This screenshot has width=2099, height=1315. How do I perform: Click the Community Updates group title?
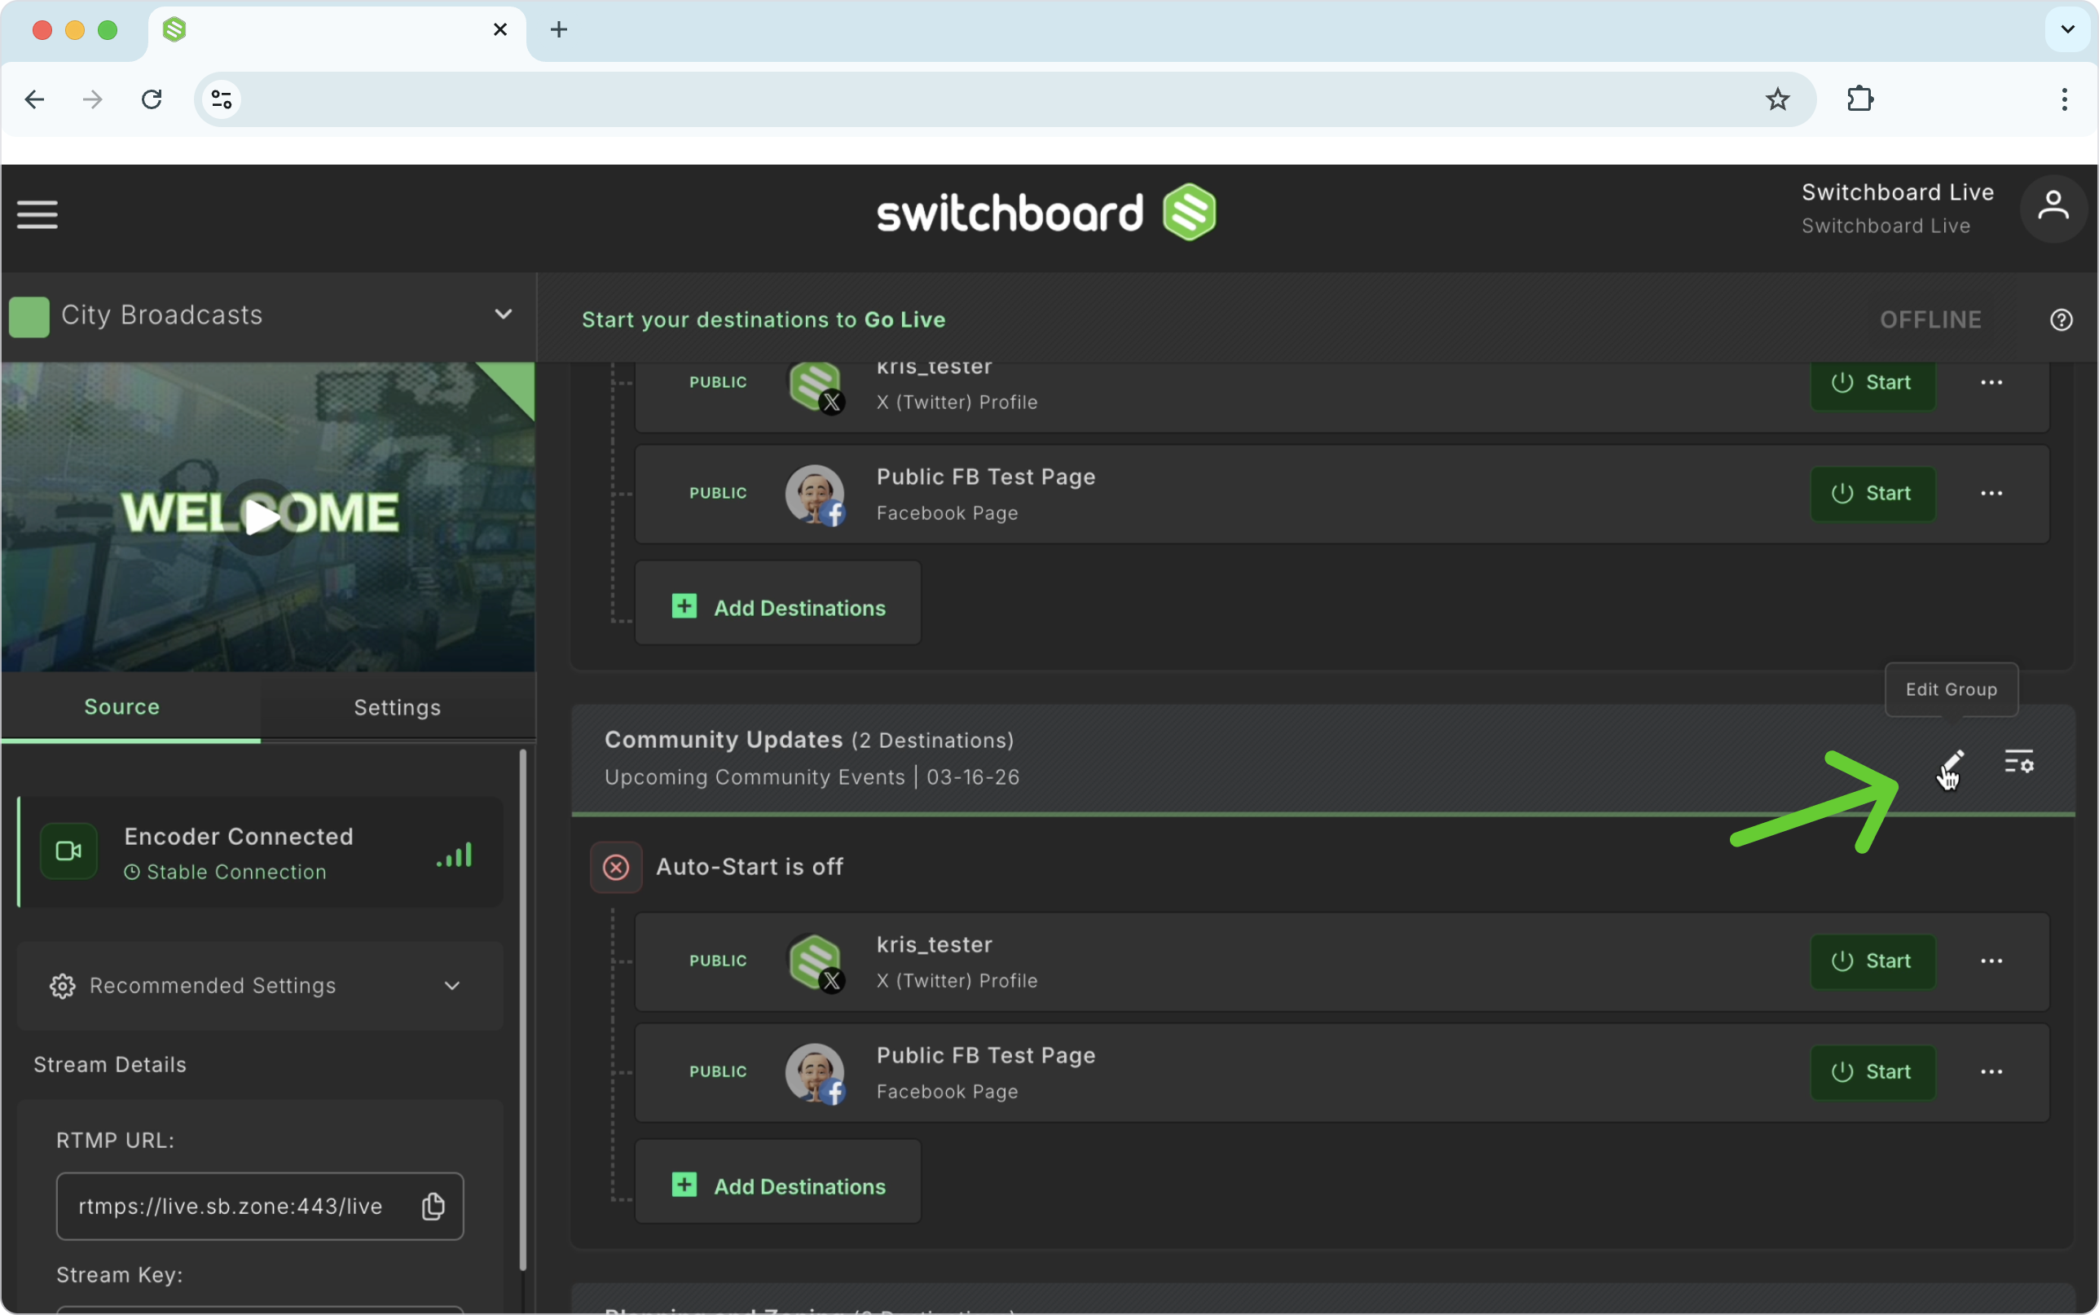click(x=724, y=739)
